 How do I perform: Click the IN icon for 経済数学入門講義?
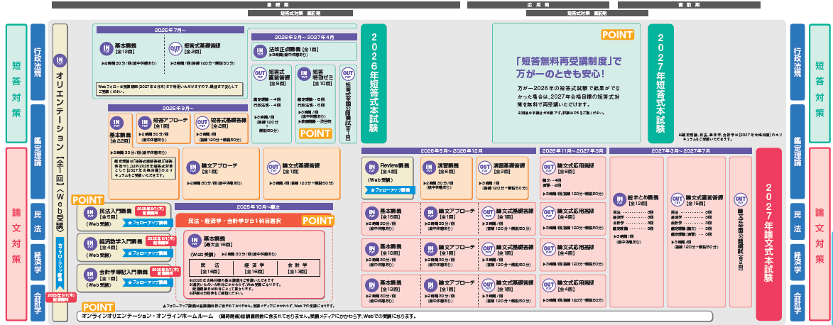(x=89, y=243)
